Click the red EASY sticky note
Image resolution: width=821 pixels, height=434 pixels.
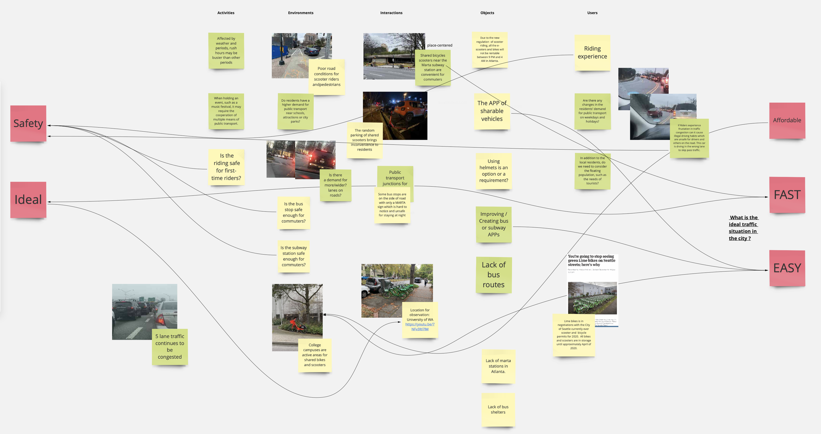tap(787, 268)
